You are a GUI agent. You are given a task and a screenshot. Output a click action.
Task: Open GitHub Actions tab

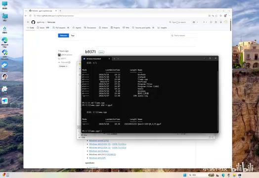103,28
